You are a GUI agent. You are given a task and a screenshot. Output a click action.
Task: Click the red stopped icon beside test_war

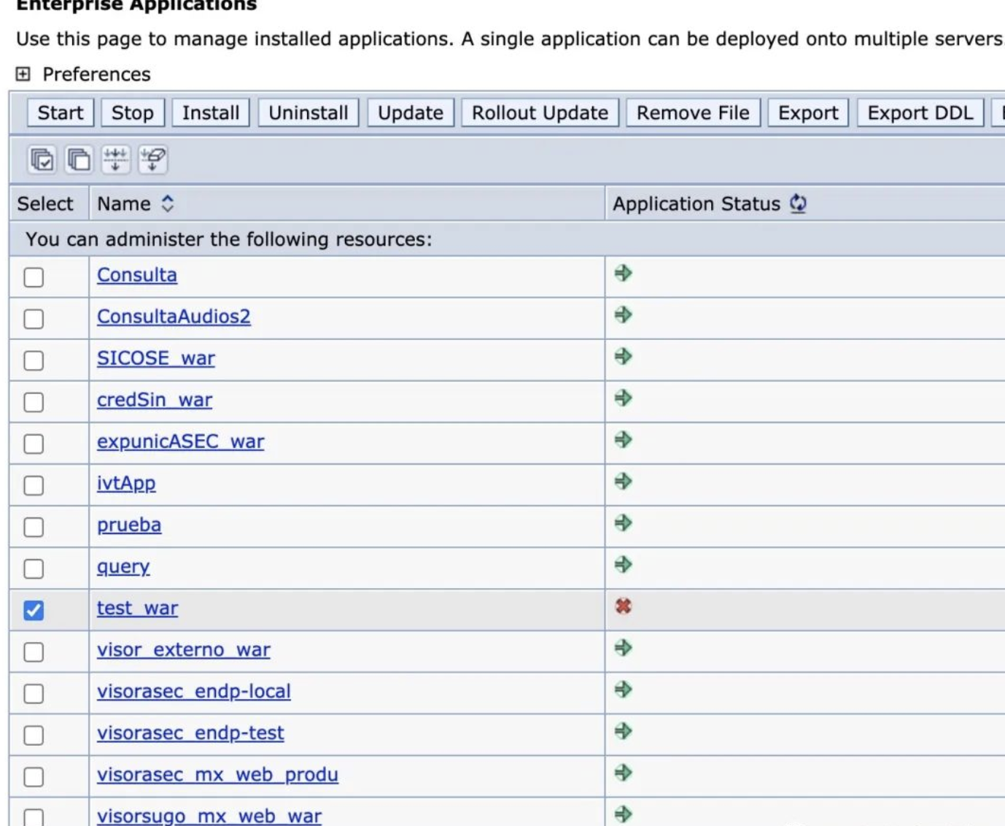(622, 608)
